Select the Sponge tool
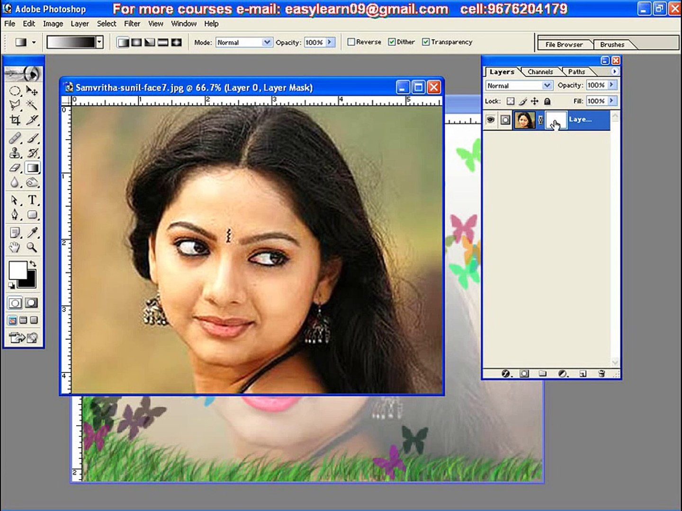Viewport: 682px width, 511px height. pos(32,183)
